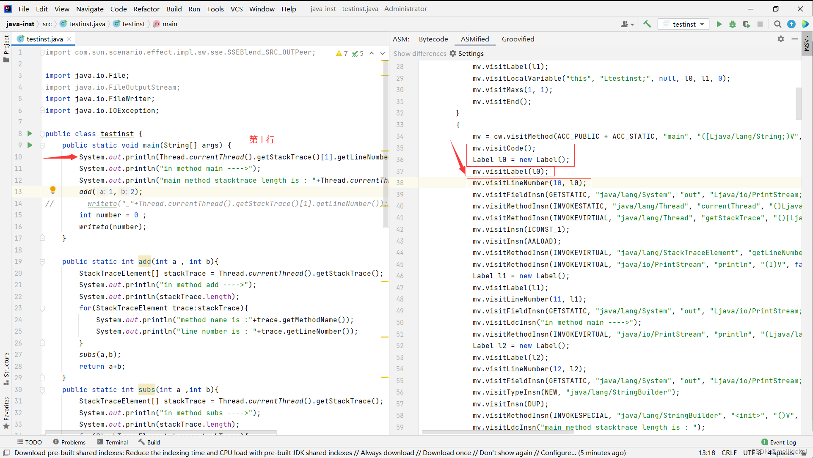813x458 pixels.
Task: Switch to the Bytecode tab
Action: pos(433,39)
